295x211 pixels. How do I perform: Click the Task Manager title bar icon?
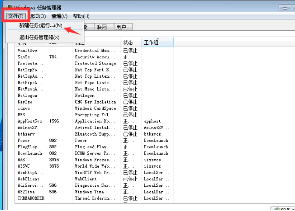pos(9,7)
